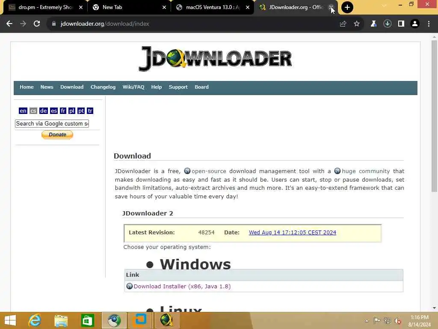438x329 pixels.
Task: Switch language to pl
Action: pyautogui.click(x=71, y=111)
